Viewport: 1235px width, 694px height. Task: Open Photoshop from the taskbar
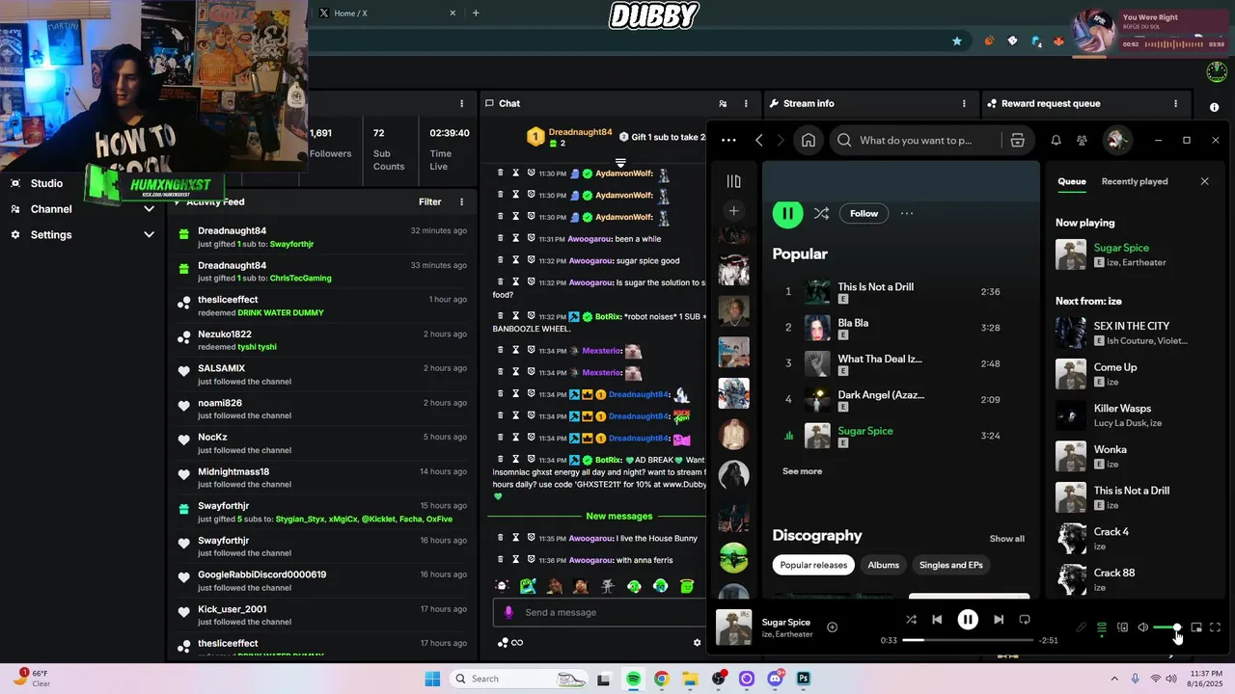pos(803,679)
